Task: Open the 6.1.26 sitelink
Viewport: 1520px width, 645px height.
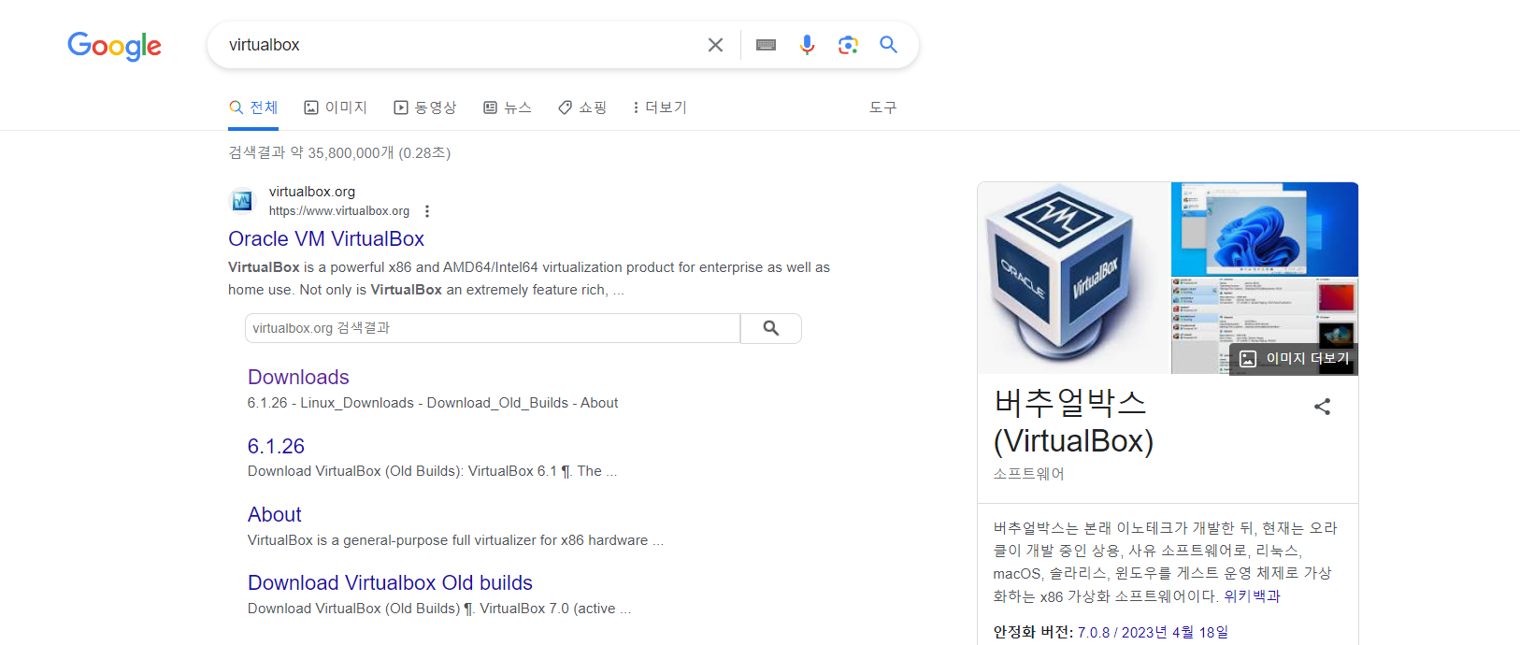Action: point(276,446)
